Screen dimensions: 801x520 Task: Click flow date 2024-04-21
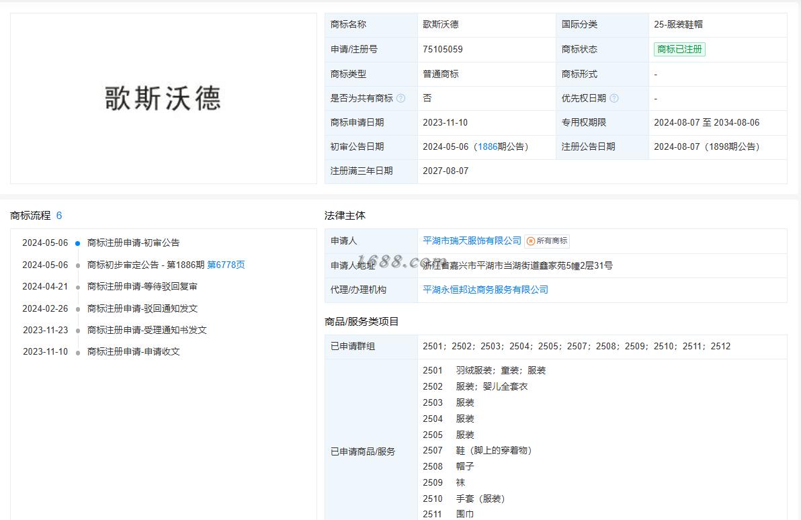click(x=45, y=287)
